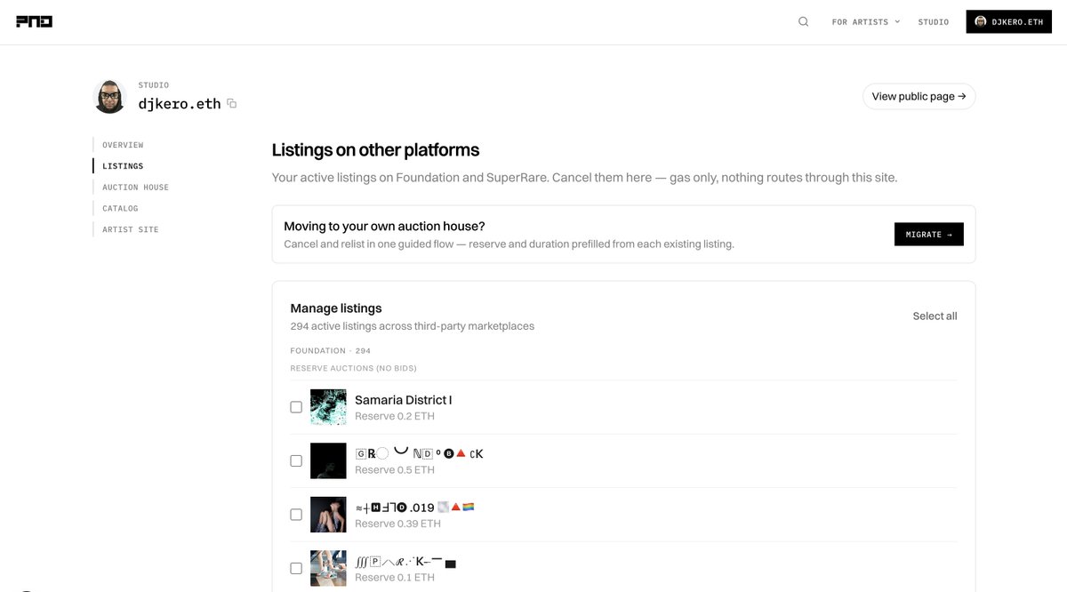Go to Overview in sidebar
The width and height of the screenshot is (1067, 592).
coord(123,145)
